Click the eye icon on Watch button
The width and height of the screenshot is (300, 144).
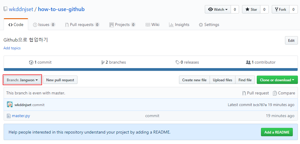point(211,10)
